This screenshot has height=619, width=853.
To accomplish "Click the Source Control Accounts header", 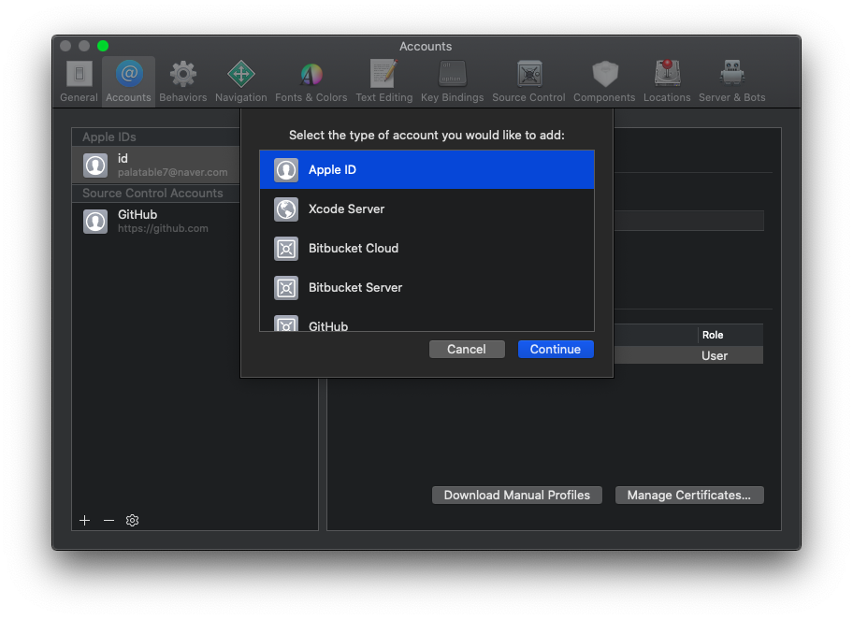I will tap(155, 194).
